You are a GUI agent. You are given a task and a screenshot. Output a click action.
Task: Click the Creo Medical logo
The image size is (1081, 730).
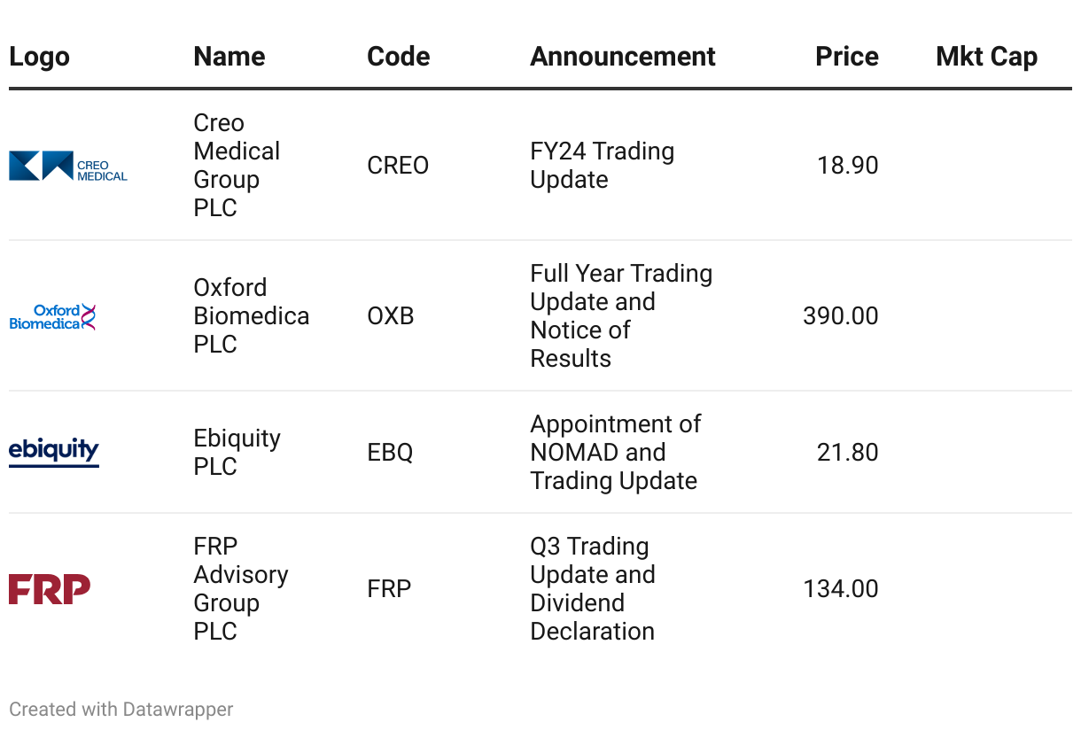(68, 166)
